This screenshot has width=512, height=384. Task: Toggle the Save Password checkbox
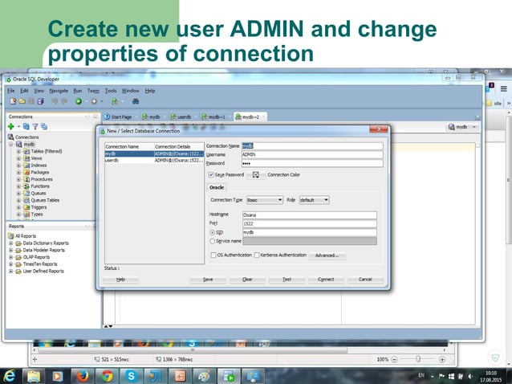[211, 175]
